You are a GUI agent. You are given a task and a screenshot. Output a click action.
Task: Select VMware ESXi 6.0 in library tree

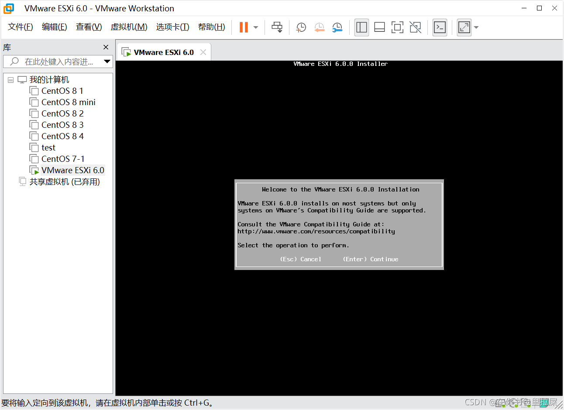(x=73, y=170)
